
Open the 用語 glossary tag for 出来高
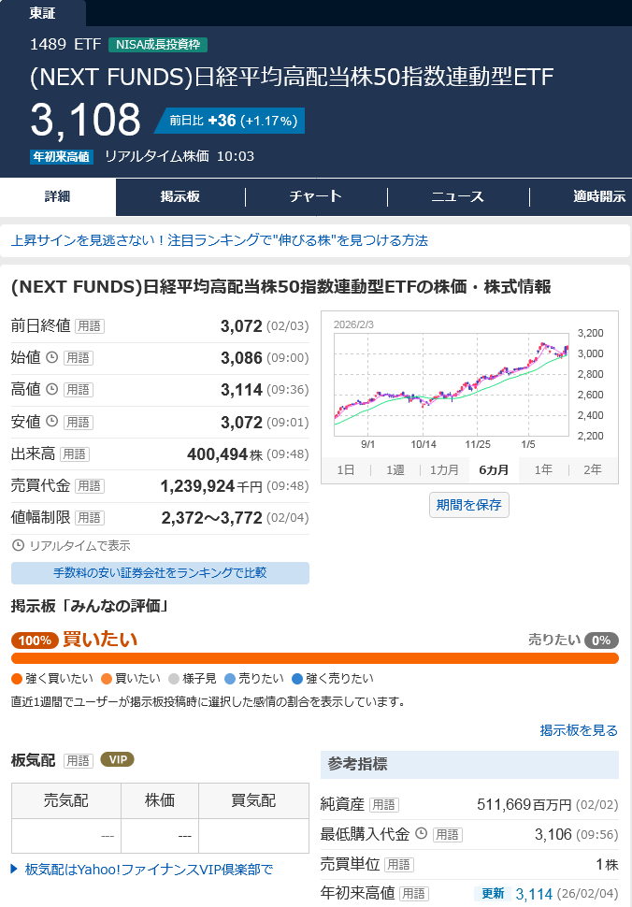coord(75,454)
